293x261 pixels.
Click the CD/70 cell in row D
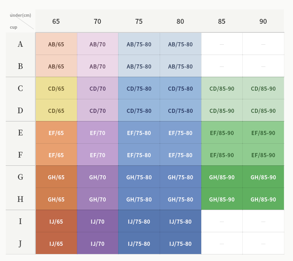(98, 111)
